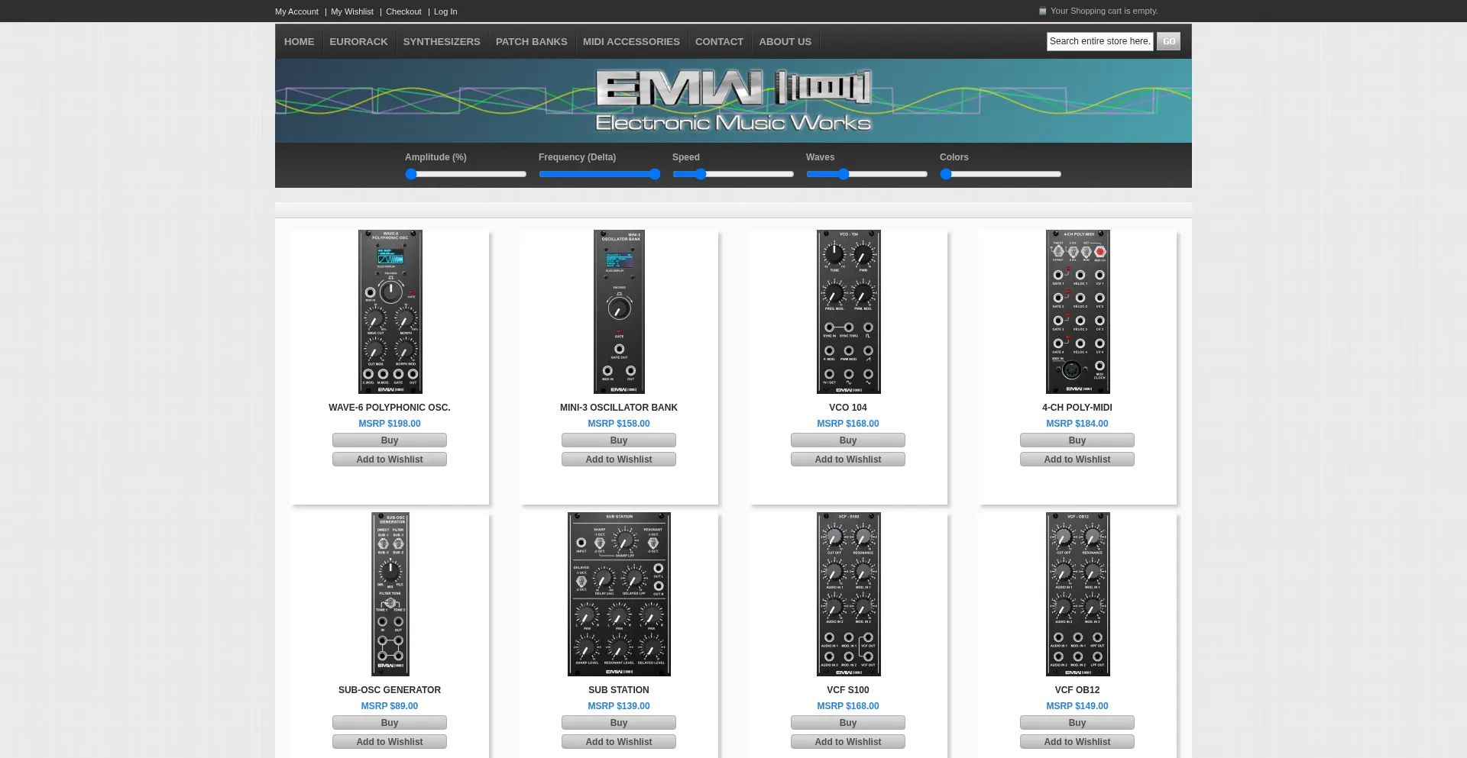The height and width of the screenshot is (758, 1467).
Task: Click the shopping cart icon
Action: click(x=1042, y=11)
